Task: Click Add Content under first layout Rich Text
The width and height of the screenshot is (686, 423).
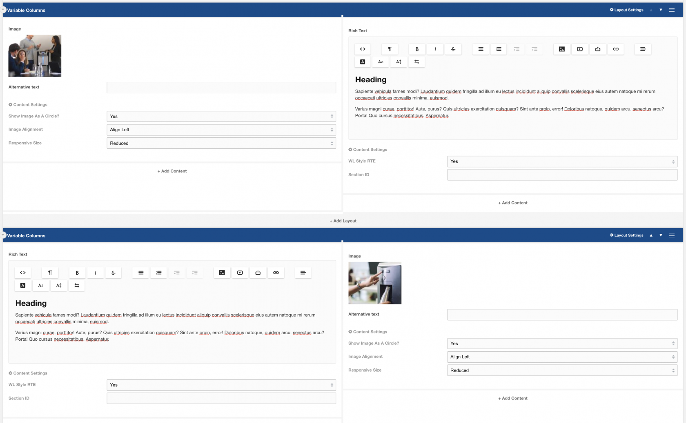Action: tap(512, 203)
